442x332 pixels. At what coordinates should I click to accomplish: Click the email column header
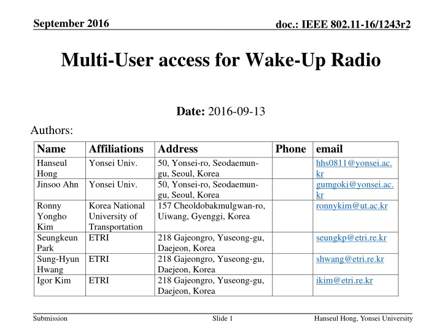tap(328, 149)
